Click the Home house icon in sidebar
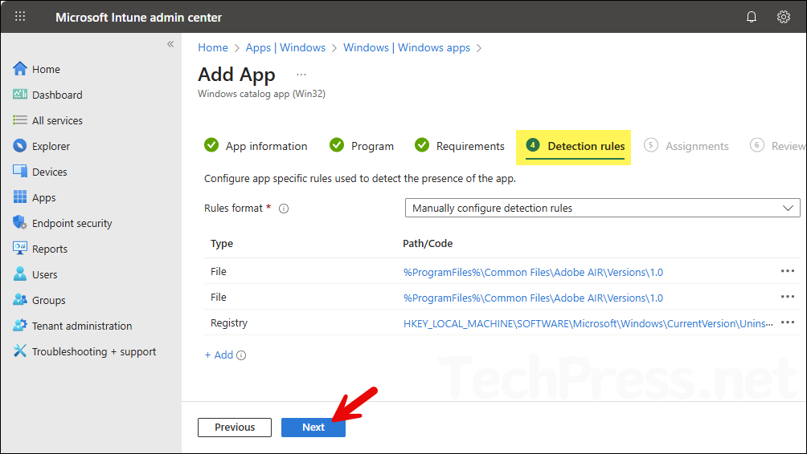 [20, 69]
